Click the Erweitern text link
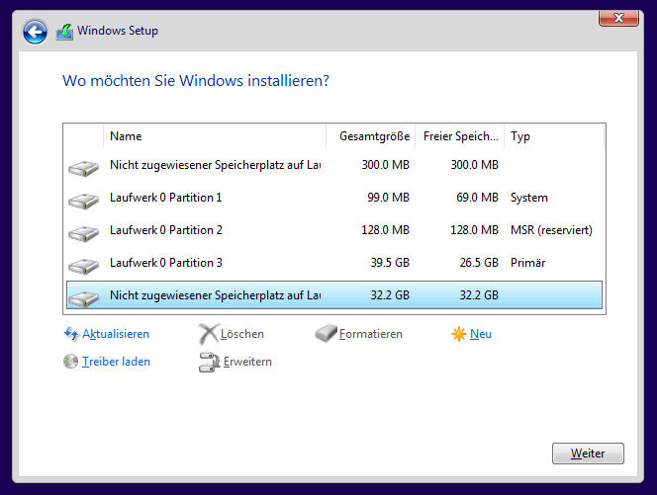This screenshot has width=657, height=495. (x=247, y=362)
